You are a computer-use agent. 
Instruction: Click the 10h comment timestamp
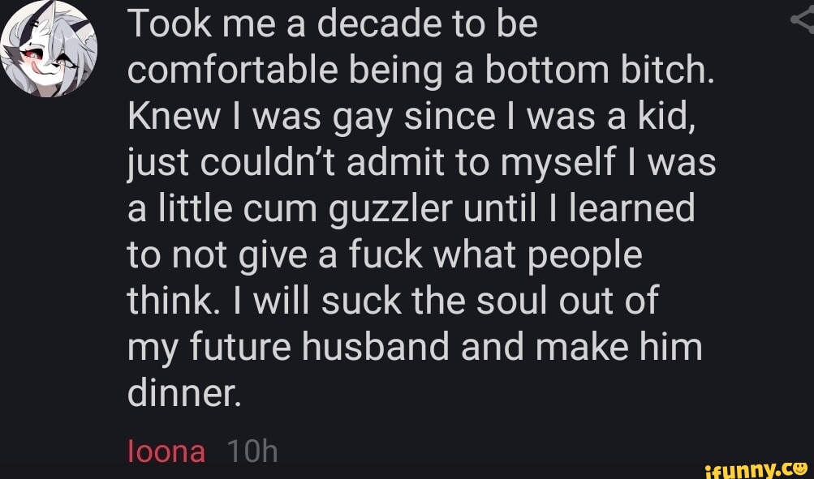252,450
